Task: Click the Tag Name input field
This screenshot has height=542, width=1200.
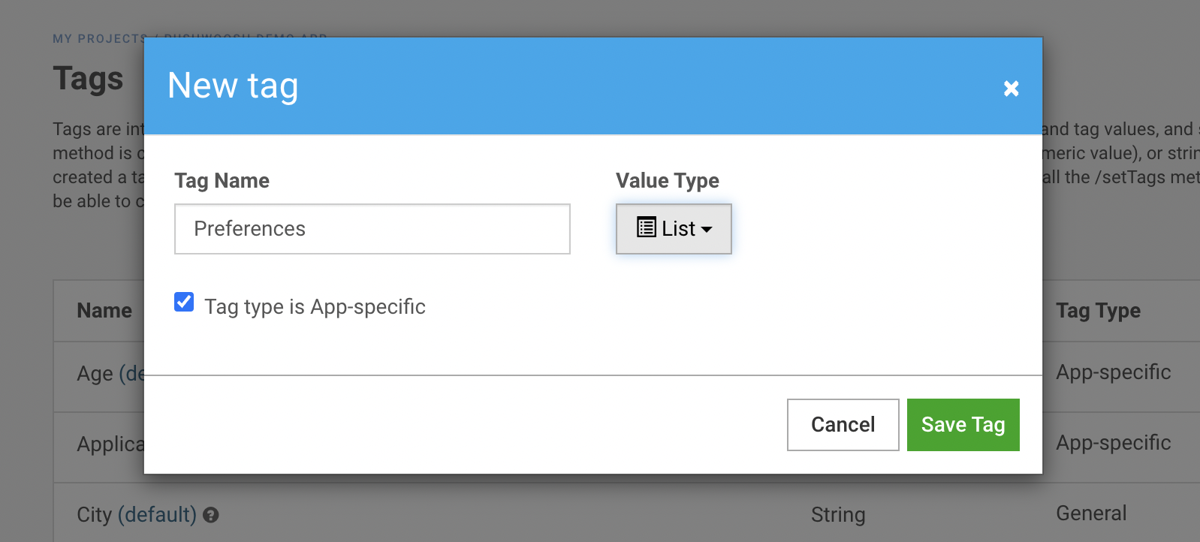Action: click(x=372, y=229)
